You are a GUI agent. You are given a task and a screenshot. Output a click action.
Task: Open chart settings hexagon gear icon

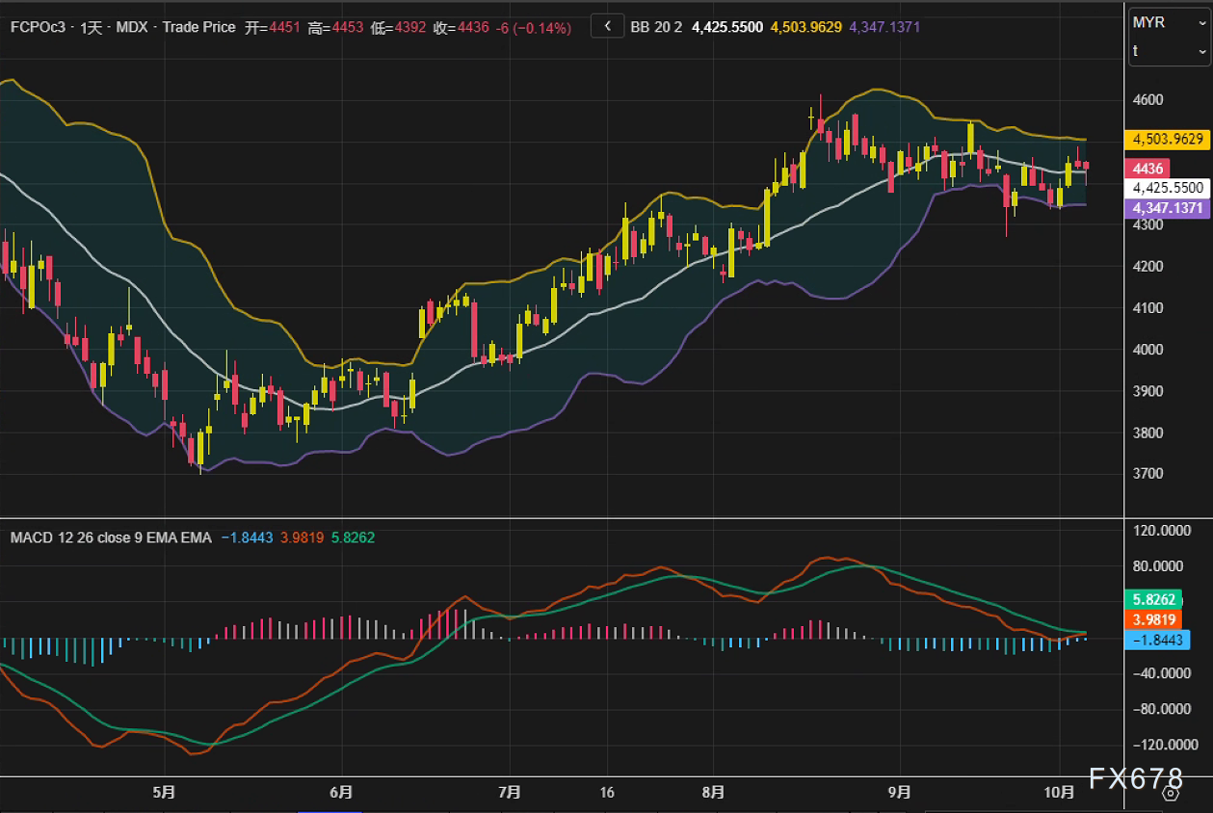[x=1171, y=793]
